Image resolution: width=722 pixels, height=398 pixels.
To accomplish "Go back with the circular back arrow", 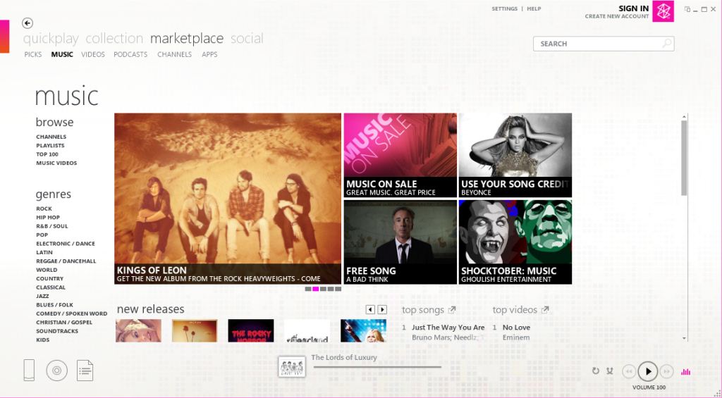I will [x=27, y=23].
